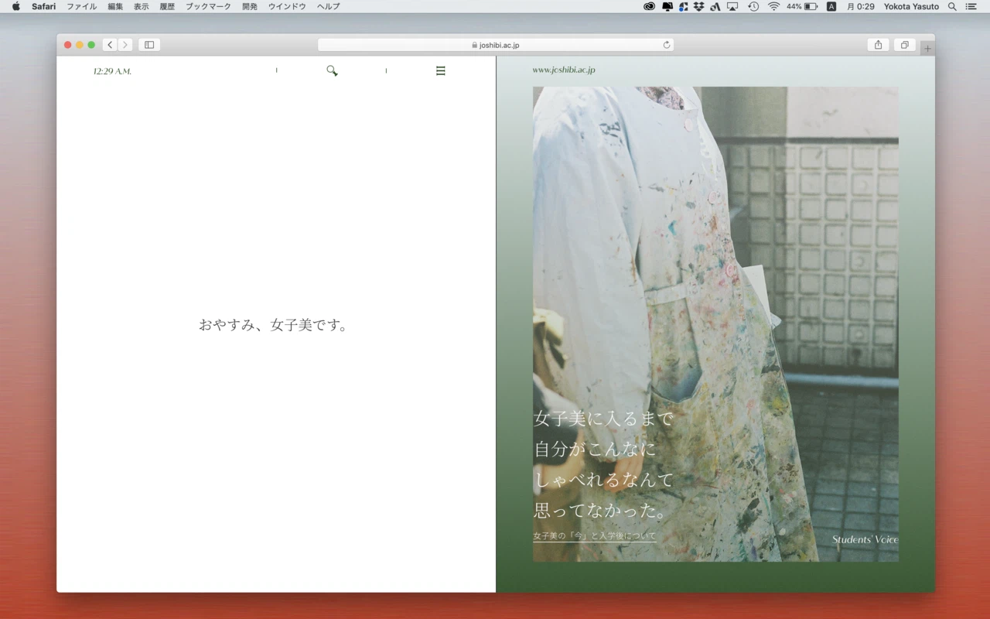Open the 開発 menu in Safari
Viewport: 990px width, 619px height.
[x=249, y=6]
